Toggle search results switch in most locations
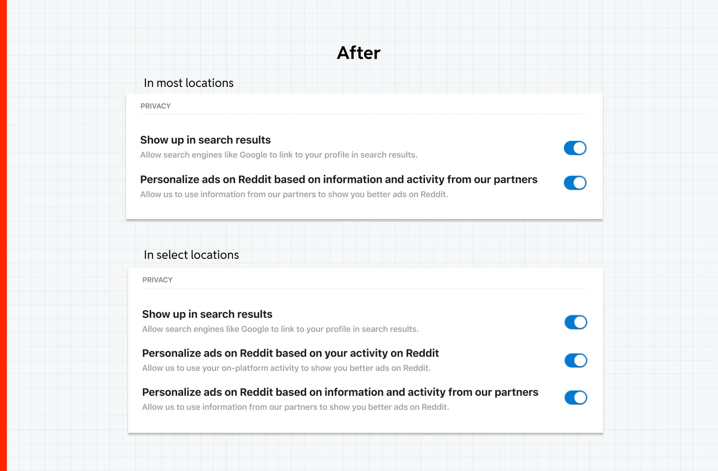 575,148
